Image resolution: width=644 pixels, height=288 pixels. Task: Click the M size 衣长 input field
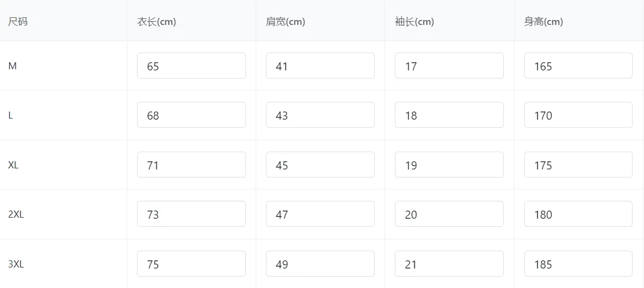191,66
